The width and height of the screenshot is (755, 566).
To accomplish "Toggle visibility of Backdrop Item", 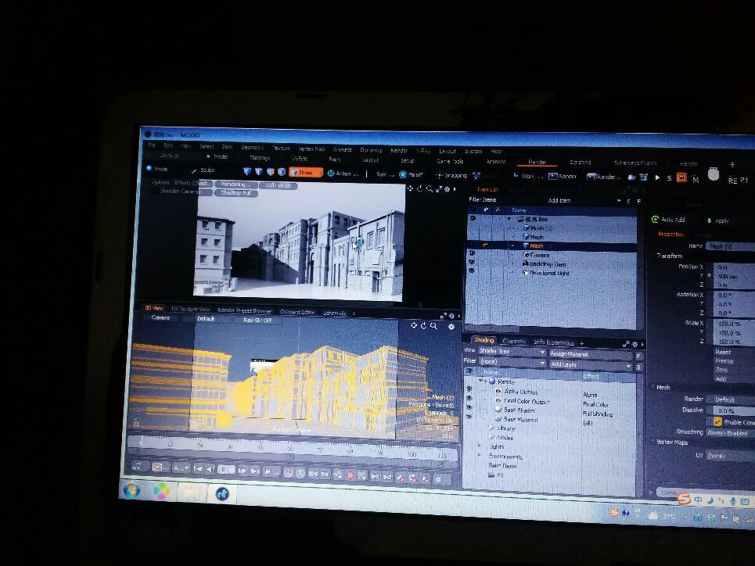I will pos(472,262).
